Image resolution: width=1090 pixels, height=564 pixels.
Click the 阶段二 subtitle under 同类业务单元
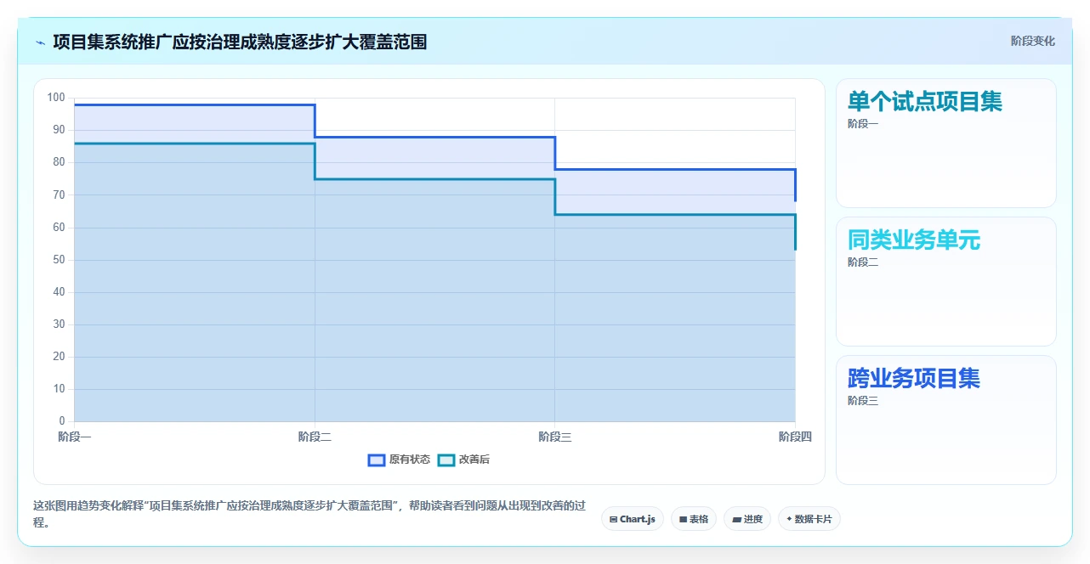863,262
